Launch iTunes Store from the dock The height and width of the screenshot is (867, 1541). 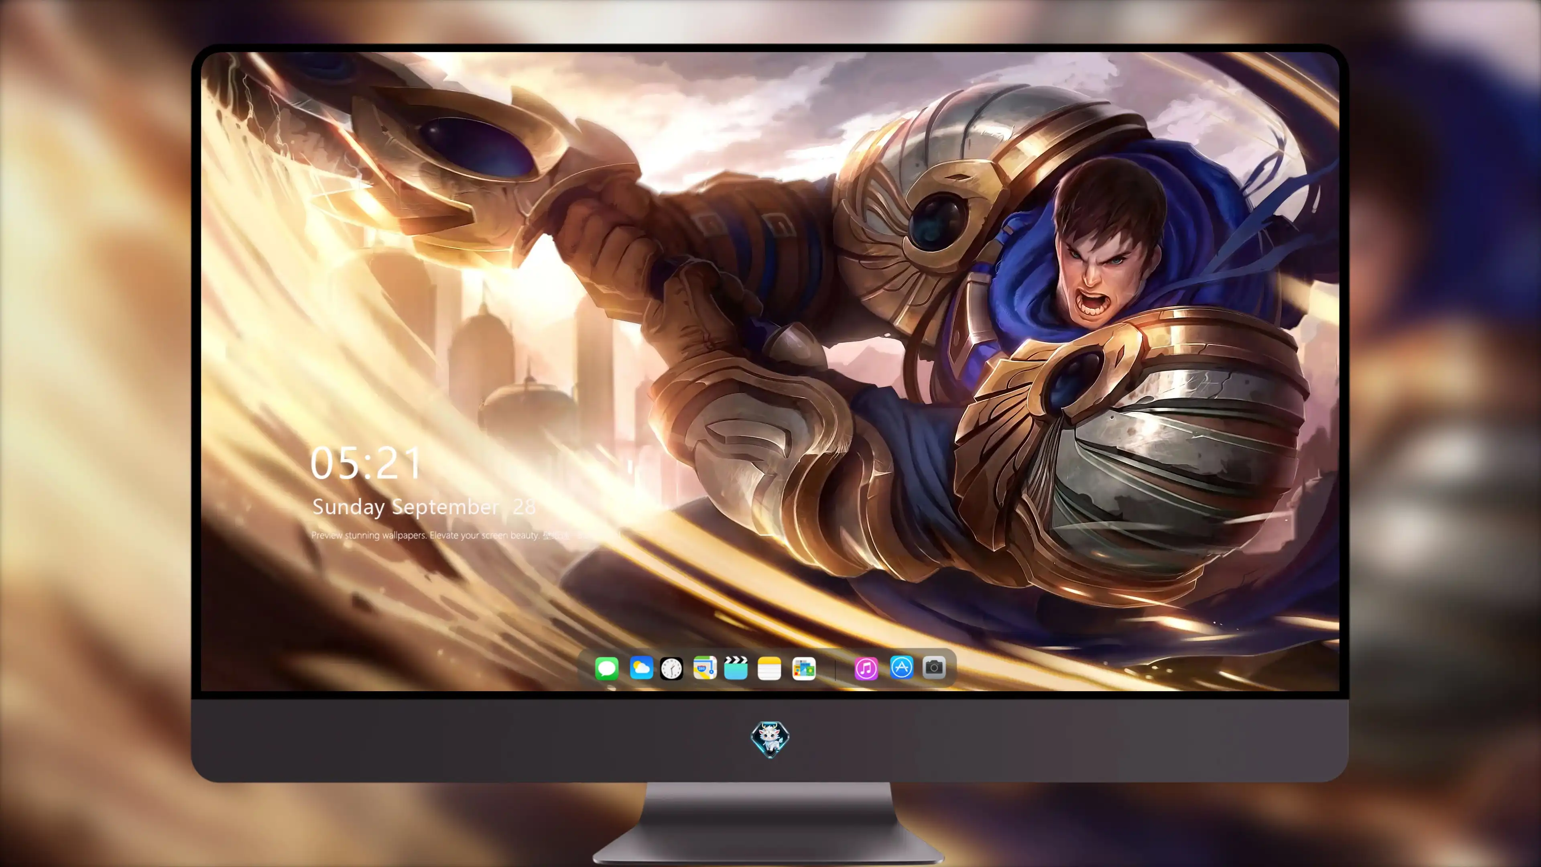click(x=866, y=668)
